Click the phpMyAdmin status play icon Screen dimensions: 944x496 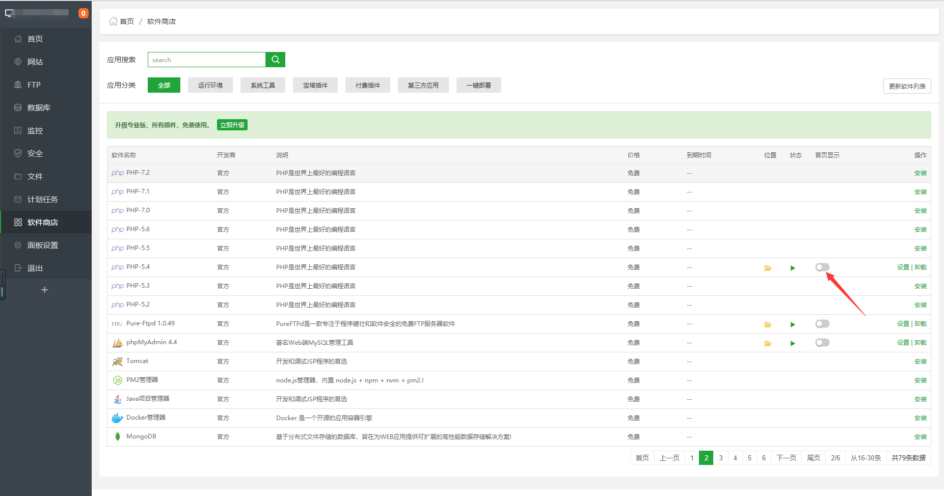click(793, 343)
